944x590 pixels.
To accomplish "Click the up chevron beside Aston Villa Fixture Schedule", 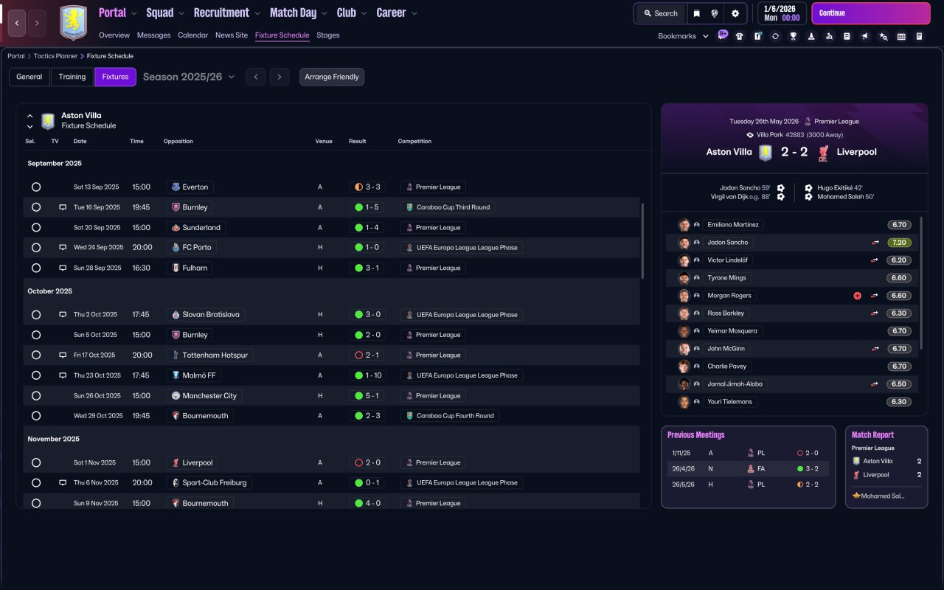I will 30,116.
